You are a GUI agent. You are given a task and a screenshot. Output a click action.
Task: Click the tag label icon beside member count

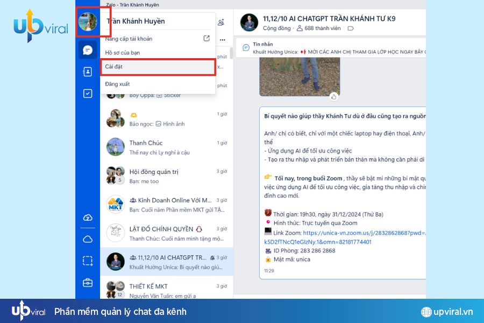point(351,28)
